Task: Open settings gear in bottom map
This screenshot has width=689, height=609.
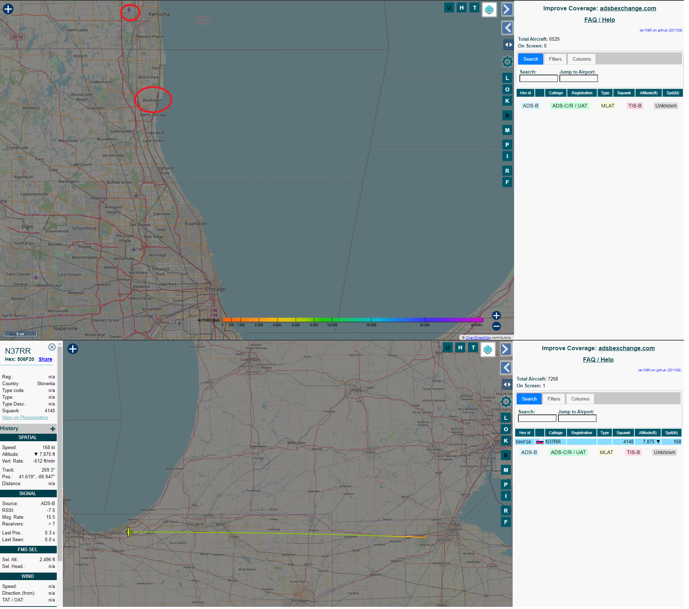Action: [506, 402]
